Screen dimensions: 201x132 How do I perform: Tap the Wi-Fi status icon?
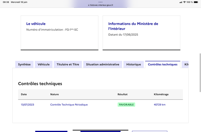tap(184, 2)
